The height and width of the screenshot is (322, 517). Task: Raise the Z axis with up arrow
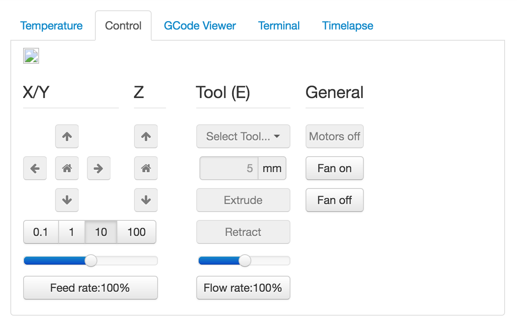[x=146, y=136]
